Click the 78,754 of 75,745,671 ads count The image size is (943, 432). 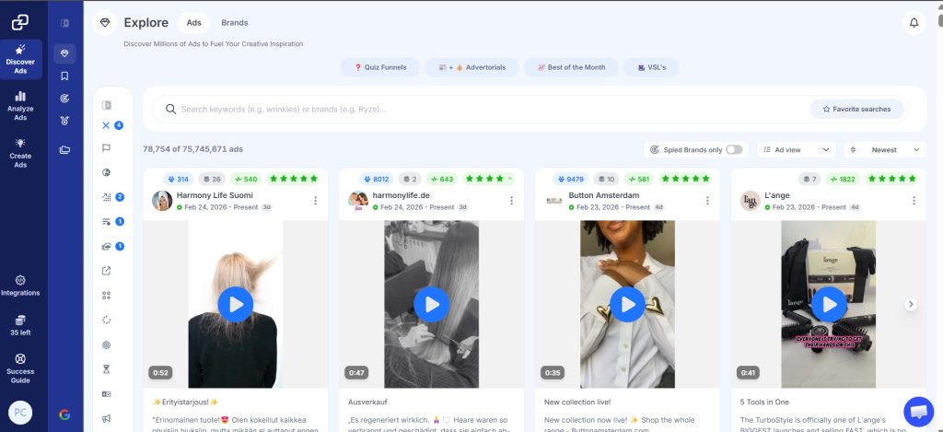point(193,149)
